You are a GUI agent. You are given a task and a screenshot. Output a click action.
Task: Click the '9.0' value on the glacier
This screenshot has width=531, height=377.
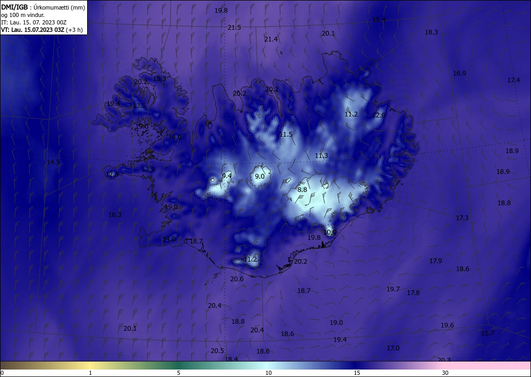pos(260,177)
